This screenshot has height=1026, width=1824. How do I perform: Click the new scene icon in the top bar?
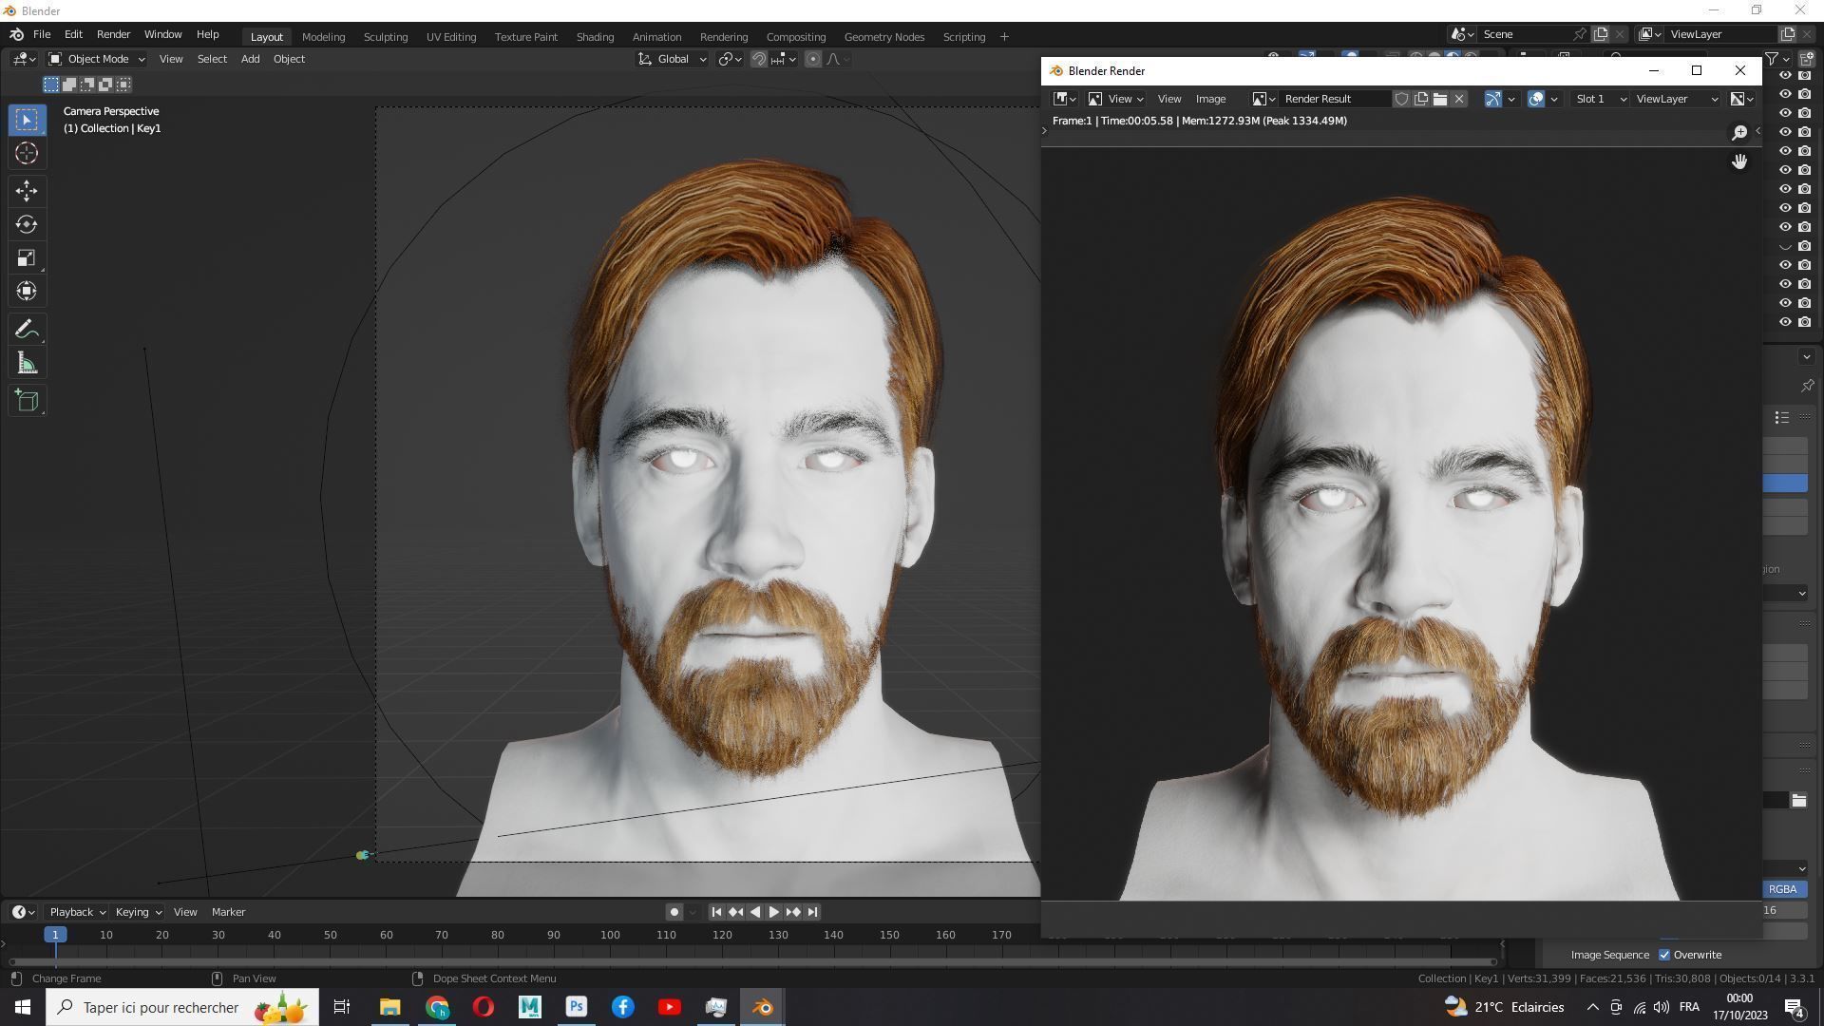pyautogui.click(x=1601, y=34)
